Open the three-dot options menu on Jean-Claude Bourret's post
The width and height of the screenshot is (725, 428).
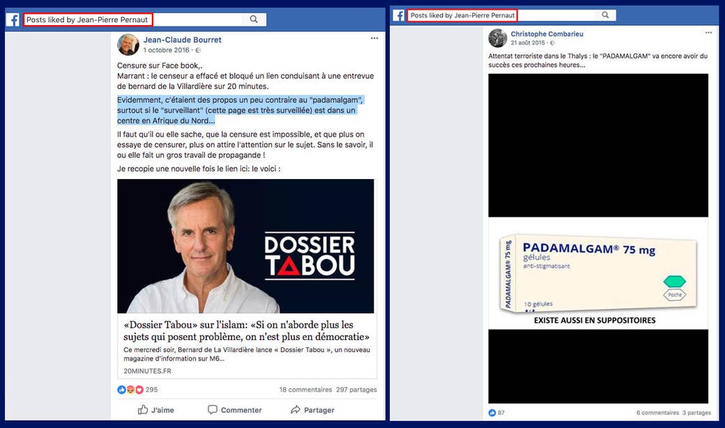tap(374, 38)
